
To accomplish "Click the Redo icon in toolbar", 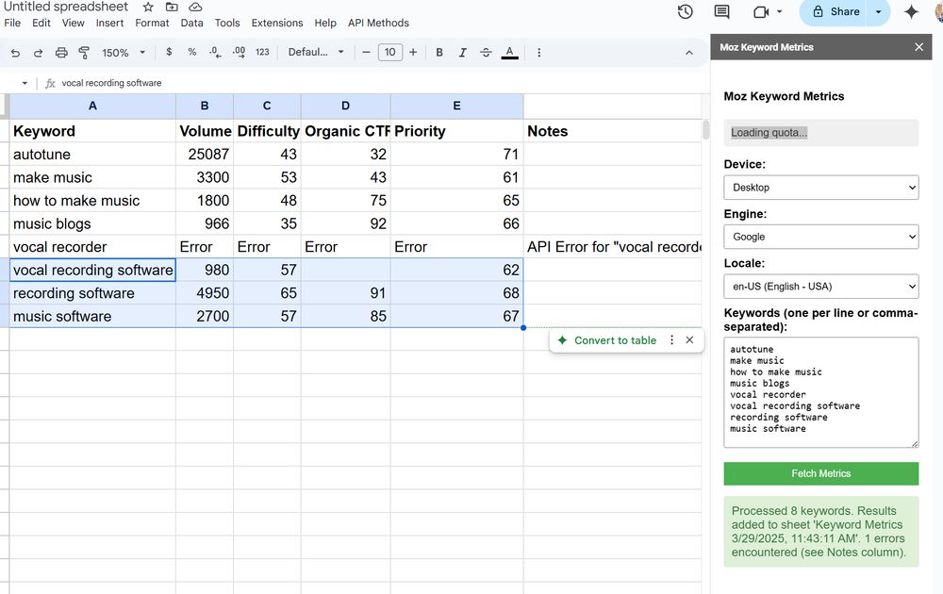I will coord(38,53).
